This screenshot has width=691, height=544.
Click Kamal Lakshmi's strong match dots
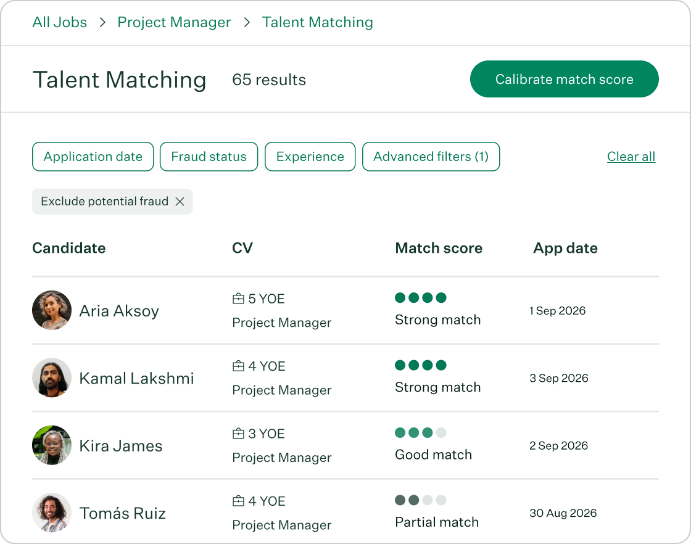coord(421,365)
